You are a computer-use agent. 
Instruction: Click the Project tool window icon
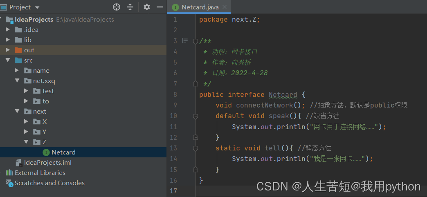3,7
